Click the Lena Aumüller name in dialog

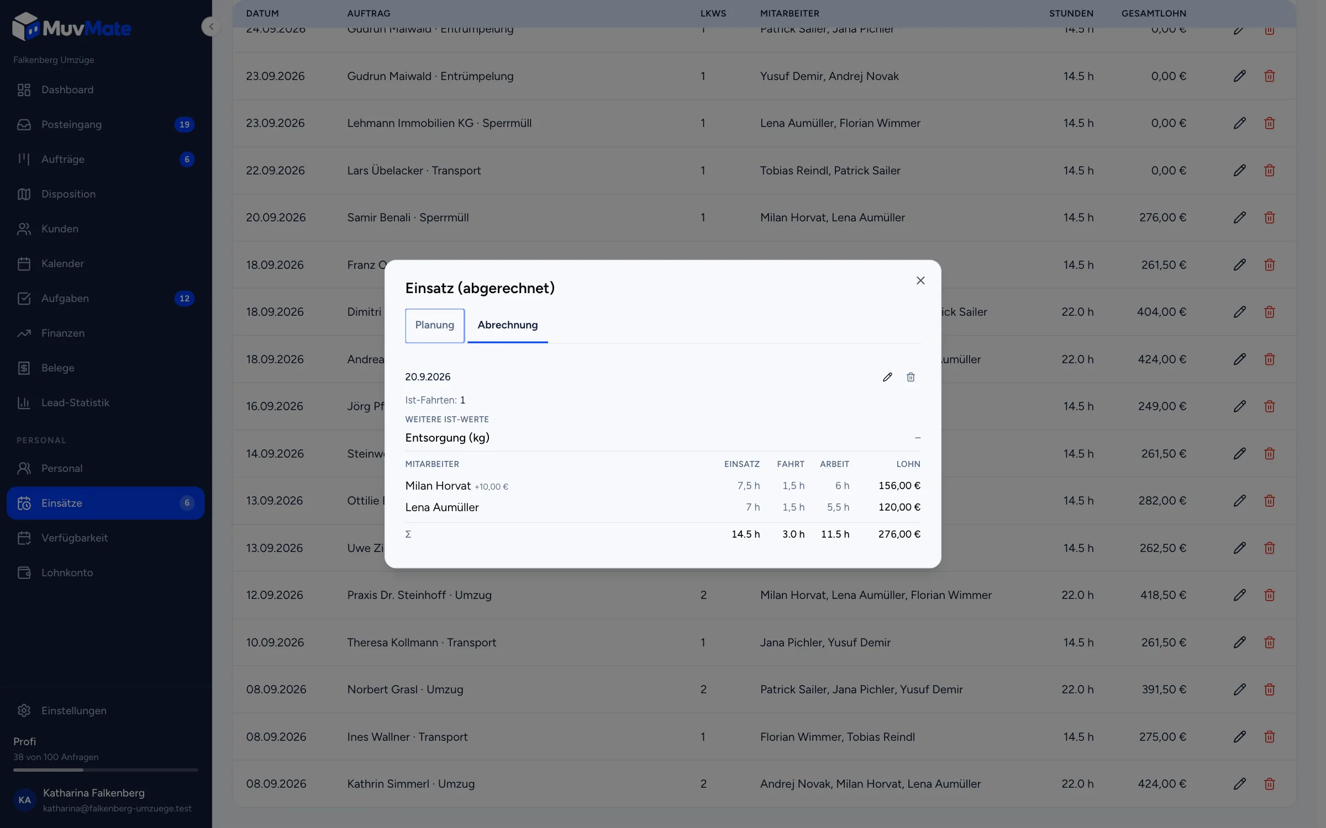click(442, 507)
